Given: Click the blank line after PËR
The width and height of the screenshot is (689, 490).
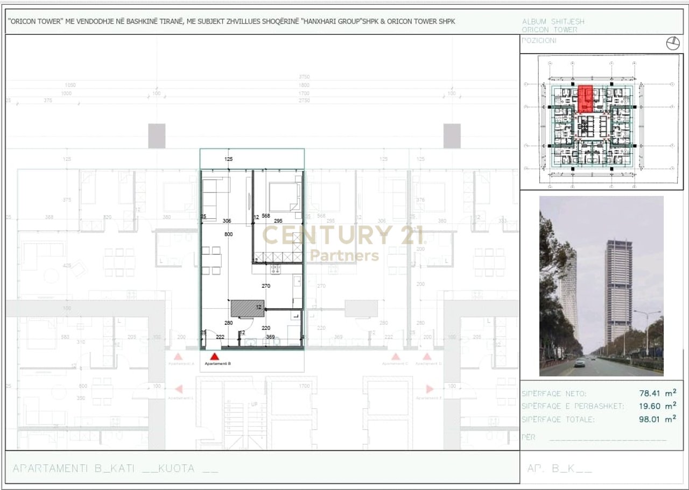Looking at the screenshot, I should coord(608,439).
